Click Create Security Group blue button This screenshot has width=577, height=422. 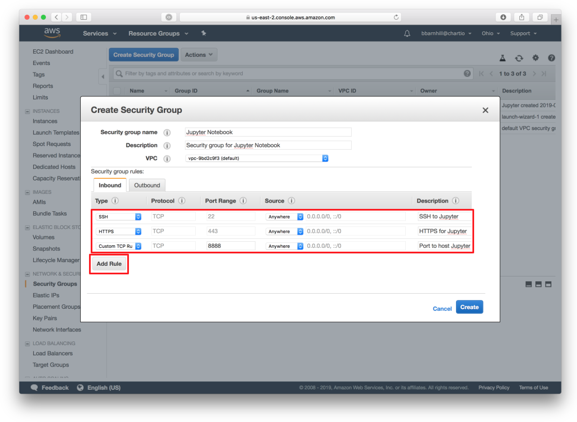(144, 55)
